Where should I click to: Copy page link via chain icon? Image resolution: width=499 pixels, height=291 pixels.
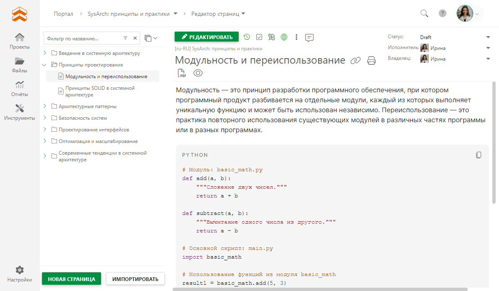(x=355, y=61)
